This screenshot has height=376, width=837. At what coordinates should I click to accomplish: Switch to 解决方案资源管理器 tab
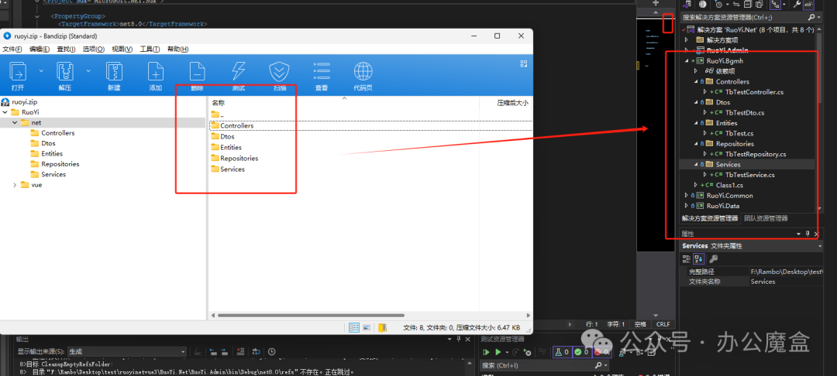coord(710,218)
